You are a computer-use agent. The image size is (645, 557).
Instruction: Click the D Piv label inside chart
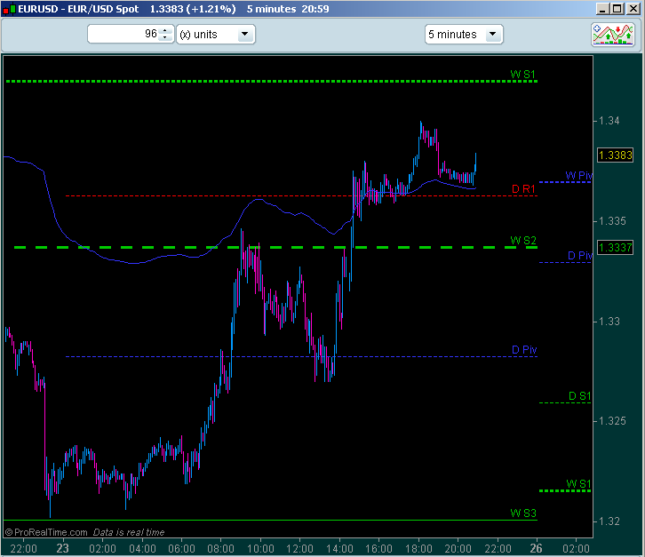click(524, 350)
